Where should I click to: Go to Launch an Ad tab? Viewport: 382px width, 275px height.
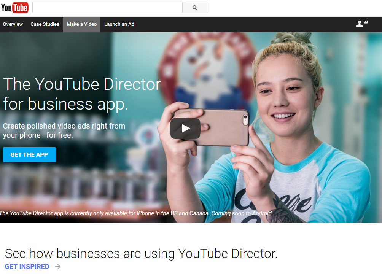click(119, 24)
